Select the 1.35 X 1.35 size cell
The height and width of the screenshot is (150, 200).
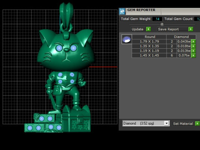coord(150,46)
